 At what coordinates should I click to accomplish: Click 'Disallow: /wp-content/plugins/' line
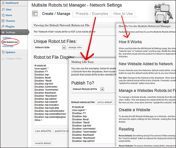point(50,117)
